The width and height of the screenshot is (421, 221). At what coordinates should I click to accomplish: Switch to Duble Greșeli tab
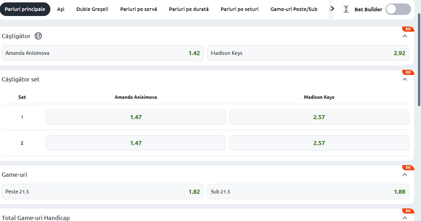92,9
